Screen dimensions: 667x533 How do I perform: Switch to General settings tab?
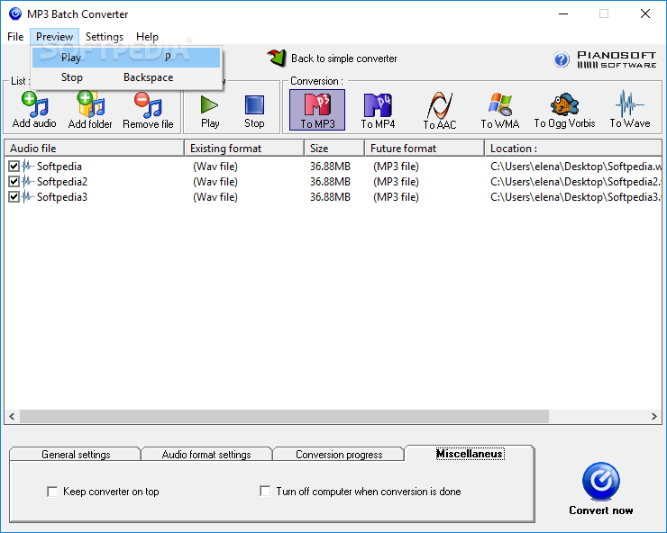(x=76, y=455)
